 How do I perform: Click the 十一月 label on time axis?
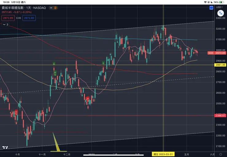pyautogui.click(x=42, y=155)
